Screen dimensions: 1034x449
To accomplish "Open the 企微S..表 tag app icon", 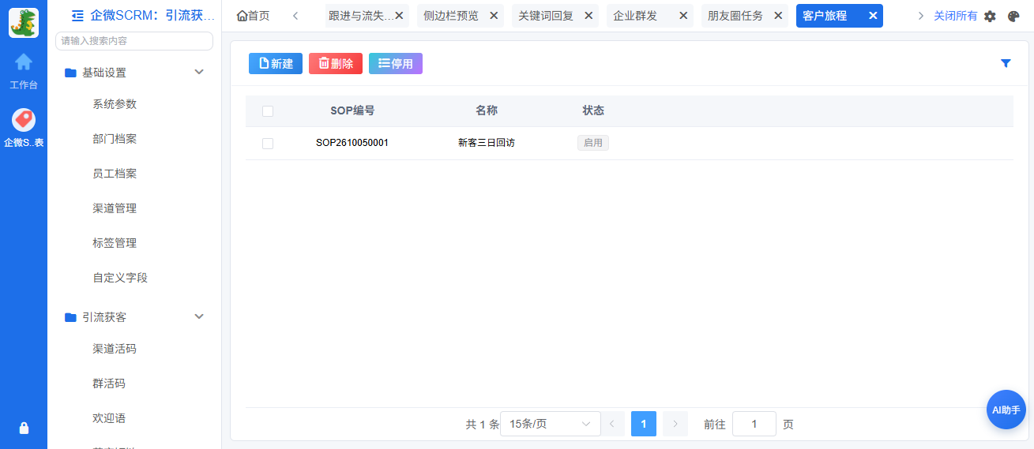I will tap(24, 120).
